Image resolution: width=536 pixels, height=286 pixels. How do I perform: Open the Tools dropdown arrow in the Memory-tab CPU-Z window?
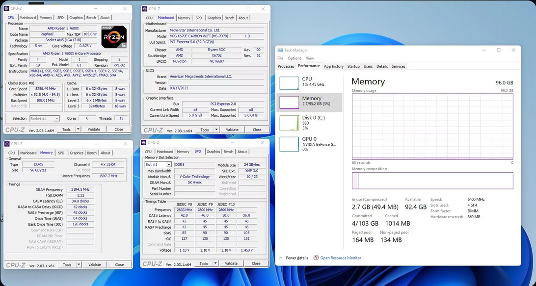pyautogui.click(x=79, y=265)
